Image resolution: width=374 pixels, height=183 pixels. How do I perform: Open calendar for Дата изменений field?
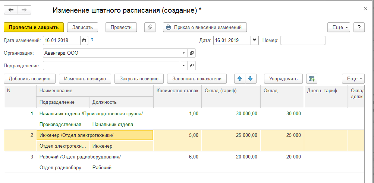coord(84,40)
